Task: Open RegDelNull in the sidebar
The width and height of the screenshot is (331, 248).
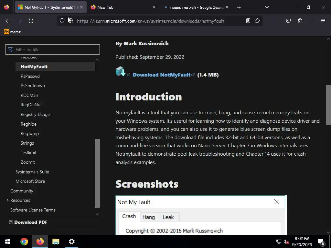Action: pyautogui.click(x=31, y=105)
